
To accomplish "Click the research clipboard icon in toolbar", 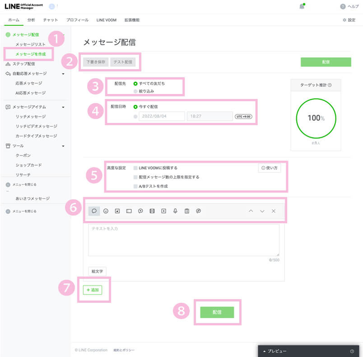I will [x=187, y=211].
